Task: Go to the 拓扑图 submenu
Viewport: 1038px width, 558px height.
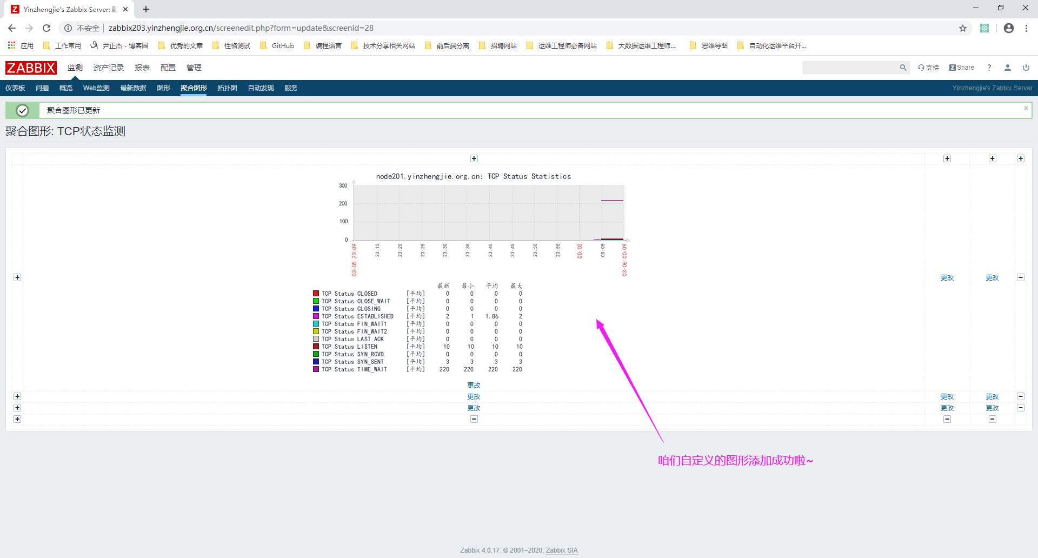Action: click(227, 88)
